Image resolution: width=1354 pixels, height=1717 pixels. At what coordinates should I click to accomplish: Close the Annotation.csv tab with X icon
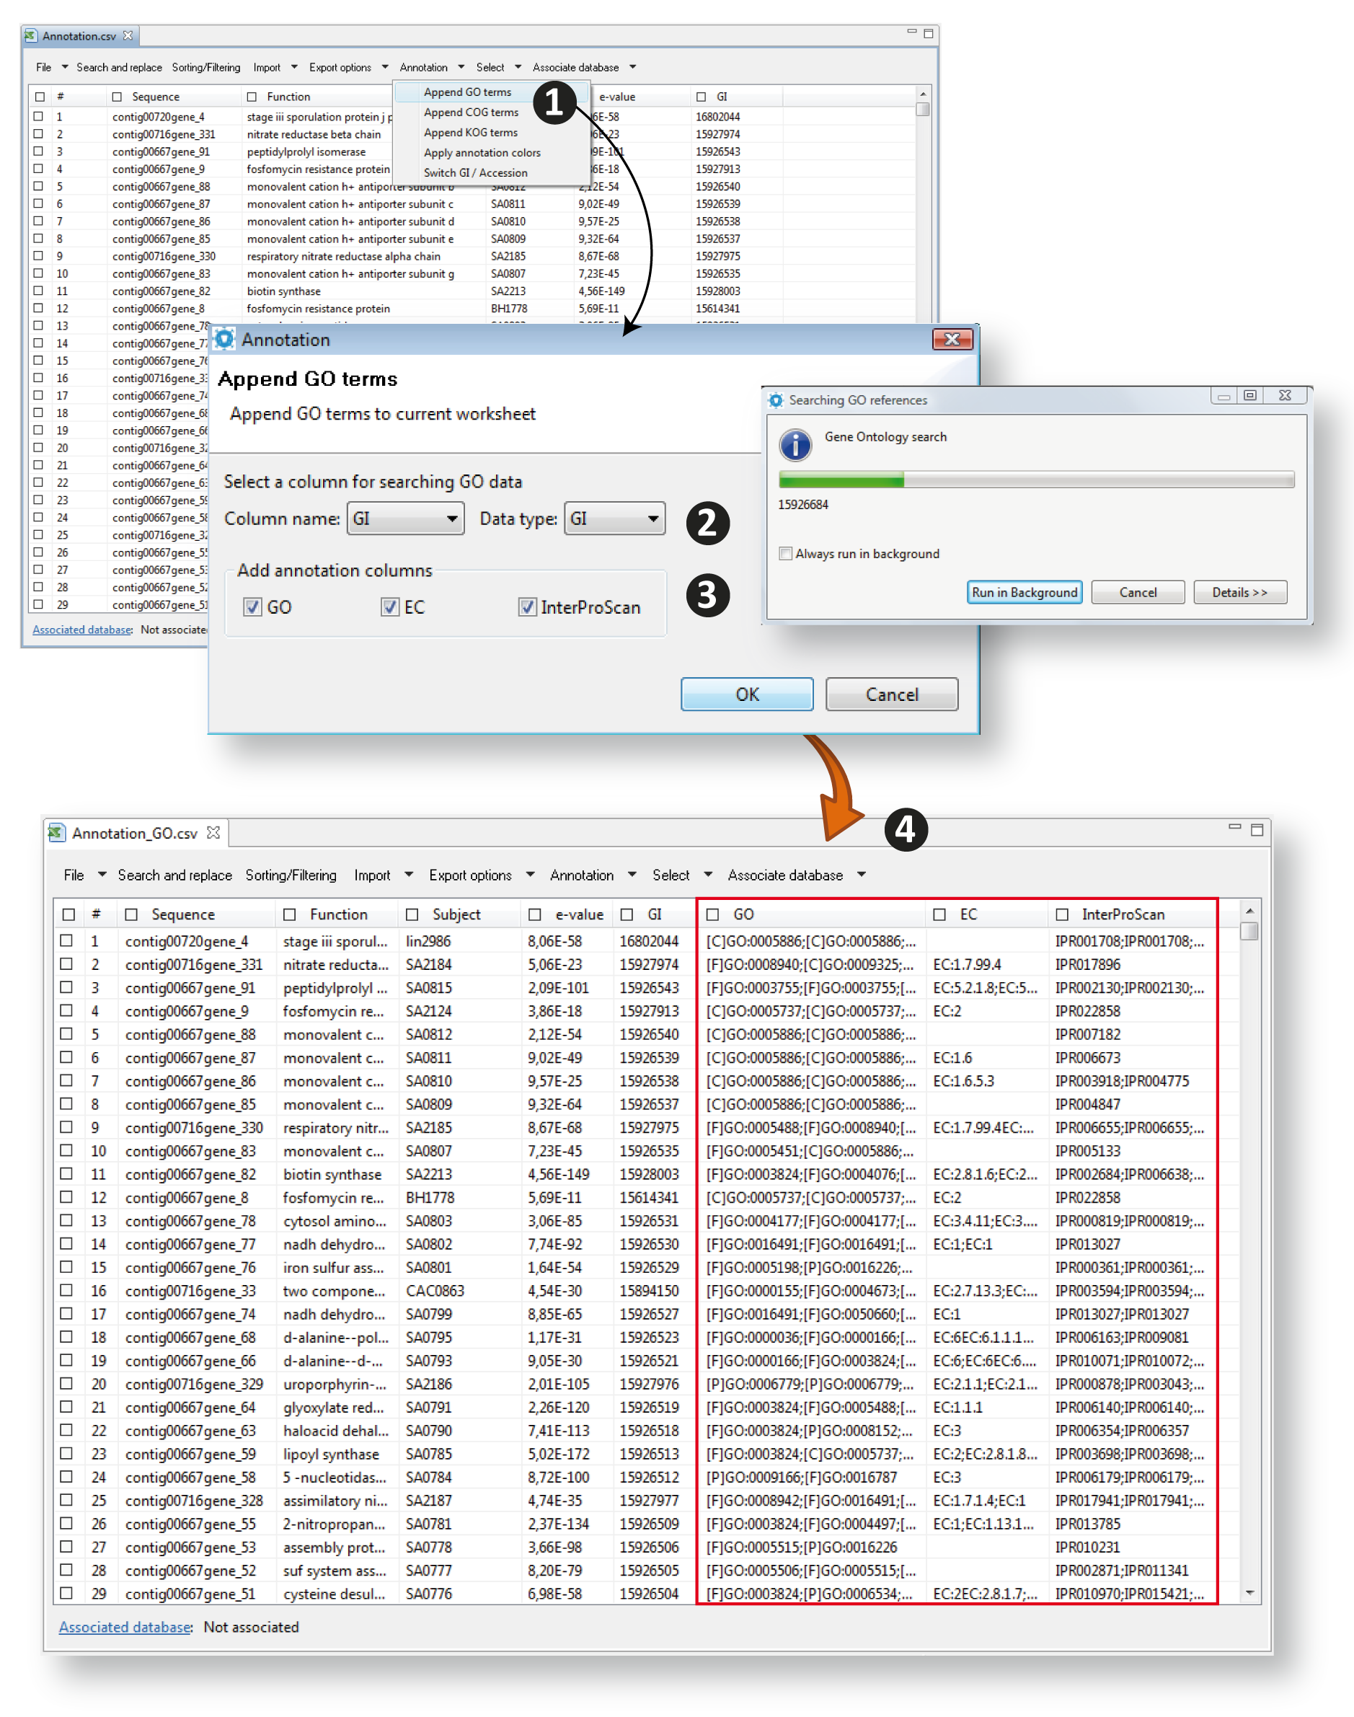(x=128, y=35)
